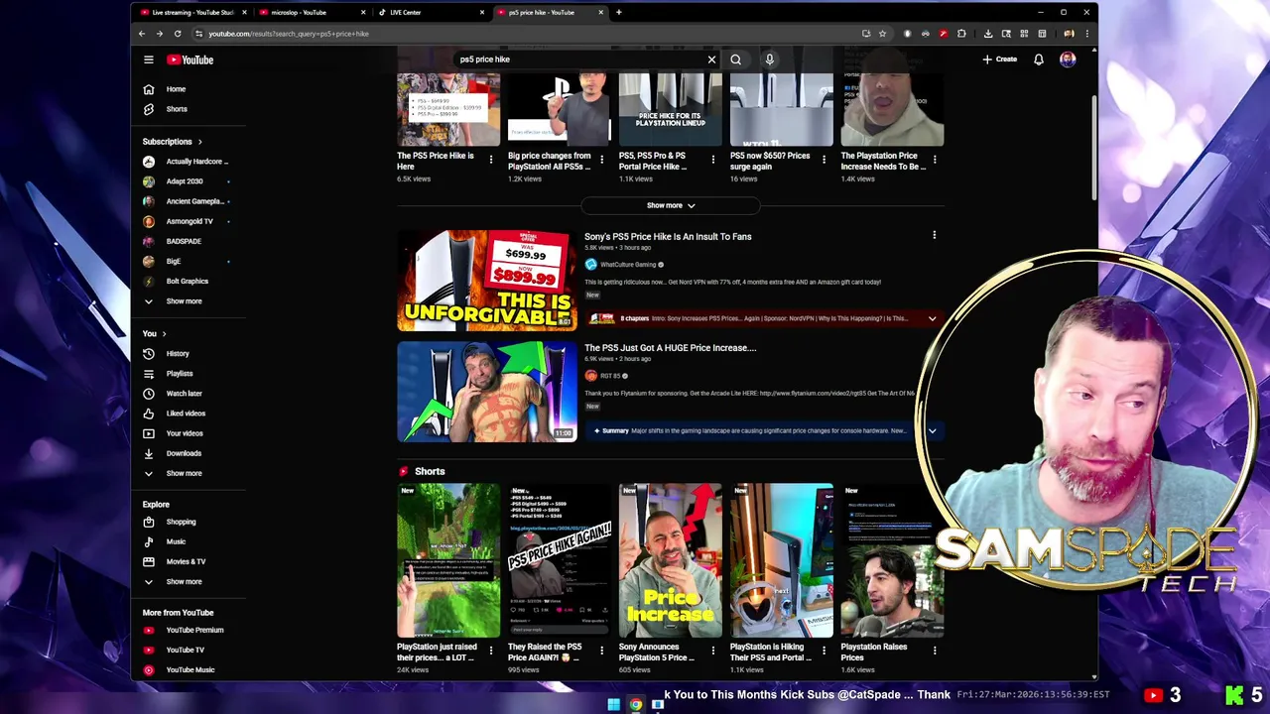Screen dimensions: 1270x714
Task: Expand Summary for HUGE Price Increase video
Action: [x=932, y=430]
